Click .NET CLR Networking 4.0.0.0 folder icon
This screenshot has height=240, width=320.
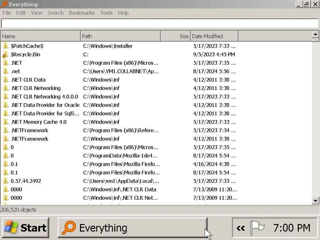[x=6, y=97]
